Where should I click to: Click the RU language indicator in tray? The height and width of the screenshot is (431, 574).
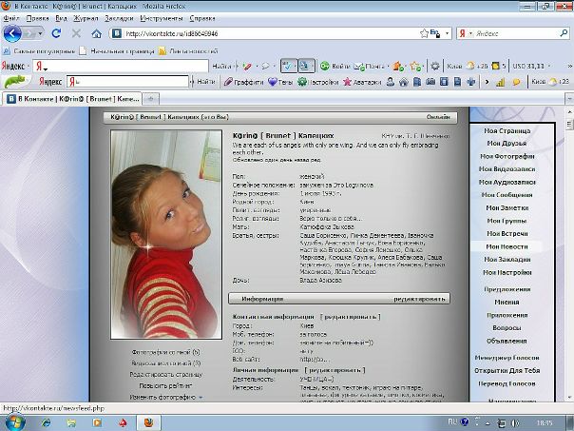click(x=452, y=421)
